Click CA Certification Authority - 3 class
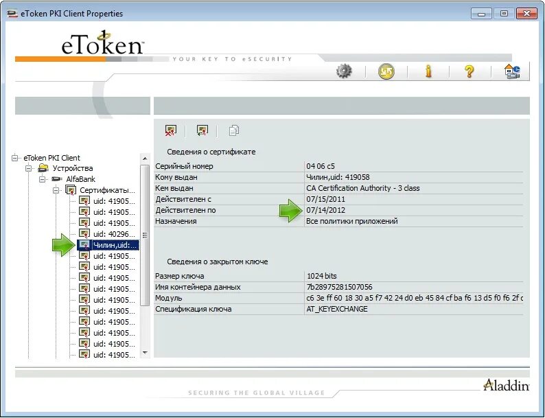545x418 pixels. (362, 188)
